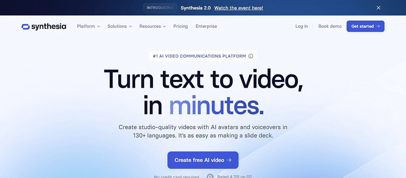Click the Synthesia logo icon

(26, 27)
